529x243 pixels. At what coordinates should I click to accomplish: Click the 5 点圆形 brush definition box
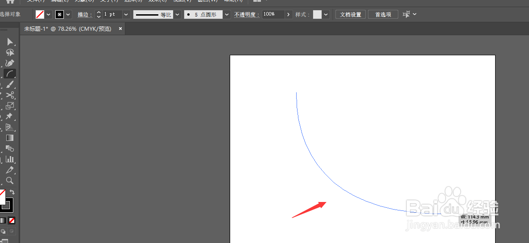click(203, 15)
